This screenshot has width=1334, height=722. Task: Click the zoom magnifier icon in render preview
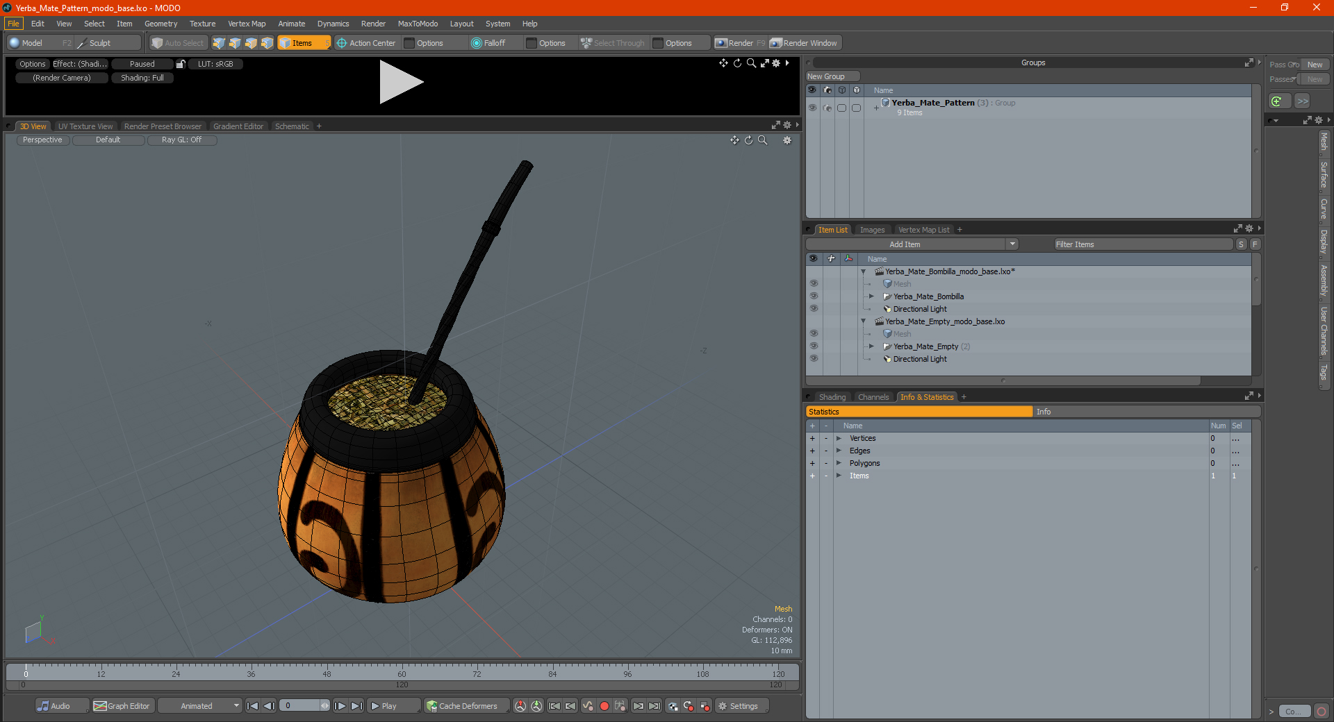tap(751, 63)
